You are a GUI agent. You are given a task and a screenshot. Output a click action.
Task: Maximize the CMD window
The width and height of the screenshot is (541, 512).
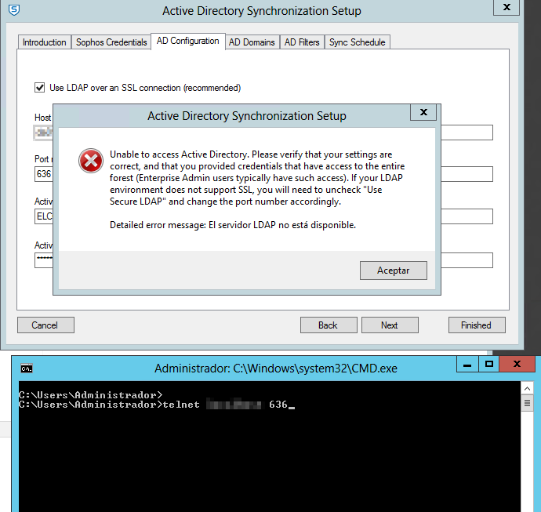pos(488,365)
